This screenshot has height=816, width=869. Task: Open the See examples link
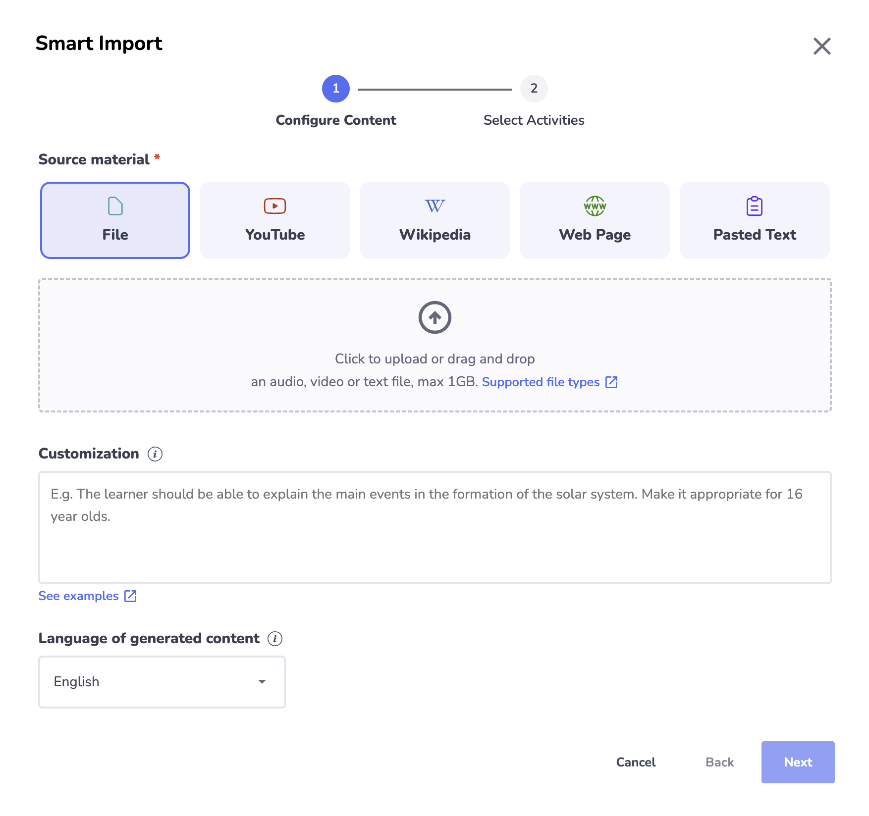[79, 596]
